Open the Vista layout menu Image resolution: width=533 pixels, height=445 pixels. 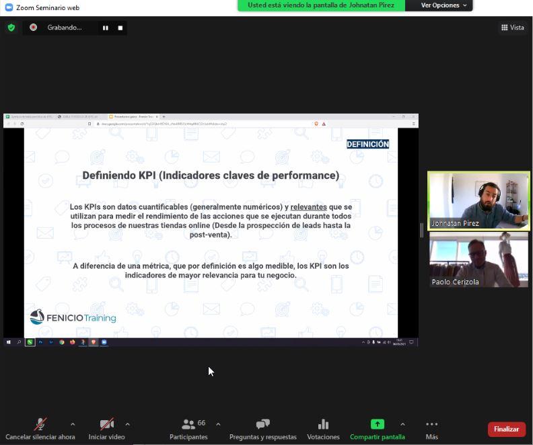[512, 28]
